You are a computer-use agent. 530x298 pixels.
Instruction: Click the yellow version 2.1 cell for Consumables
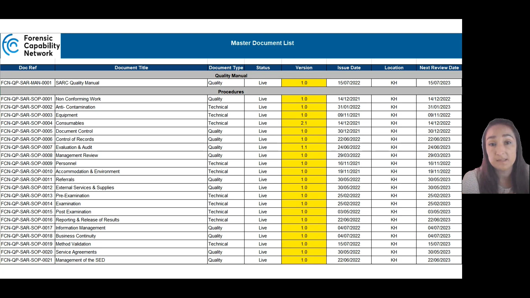(x=304, y=123)
